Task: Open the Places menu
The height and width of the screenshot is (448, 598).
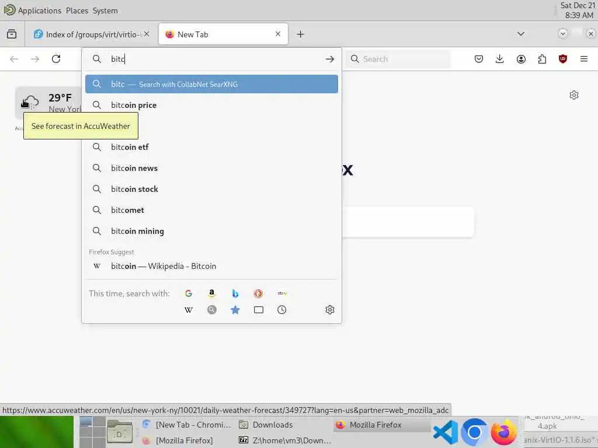Action: (77, 10)
